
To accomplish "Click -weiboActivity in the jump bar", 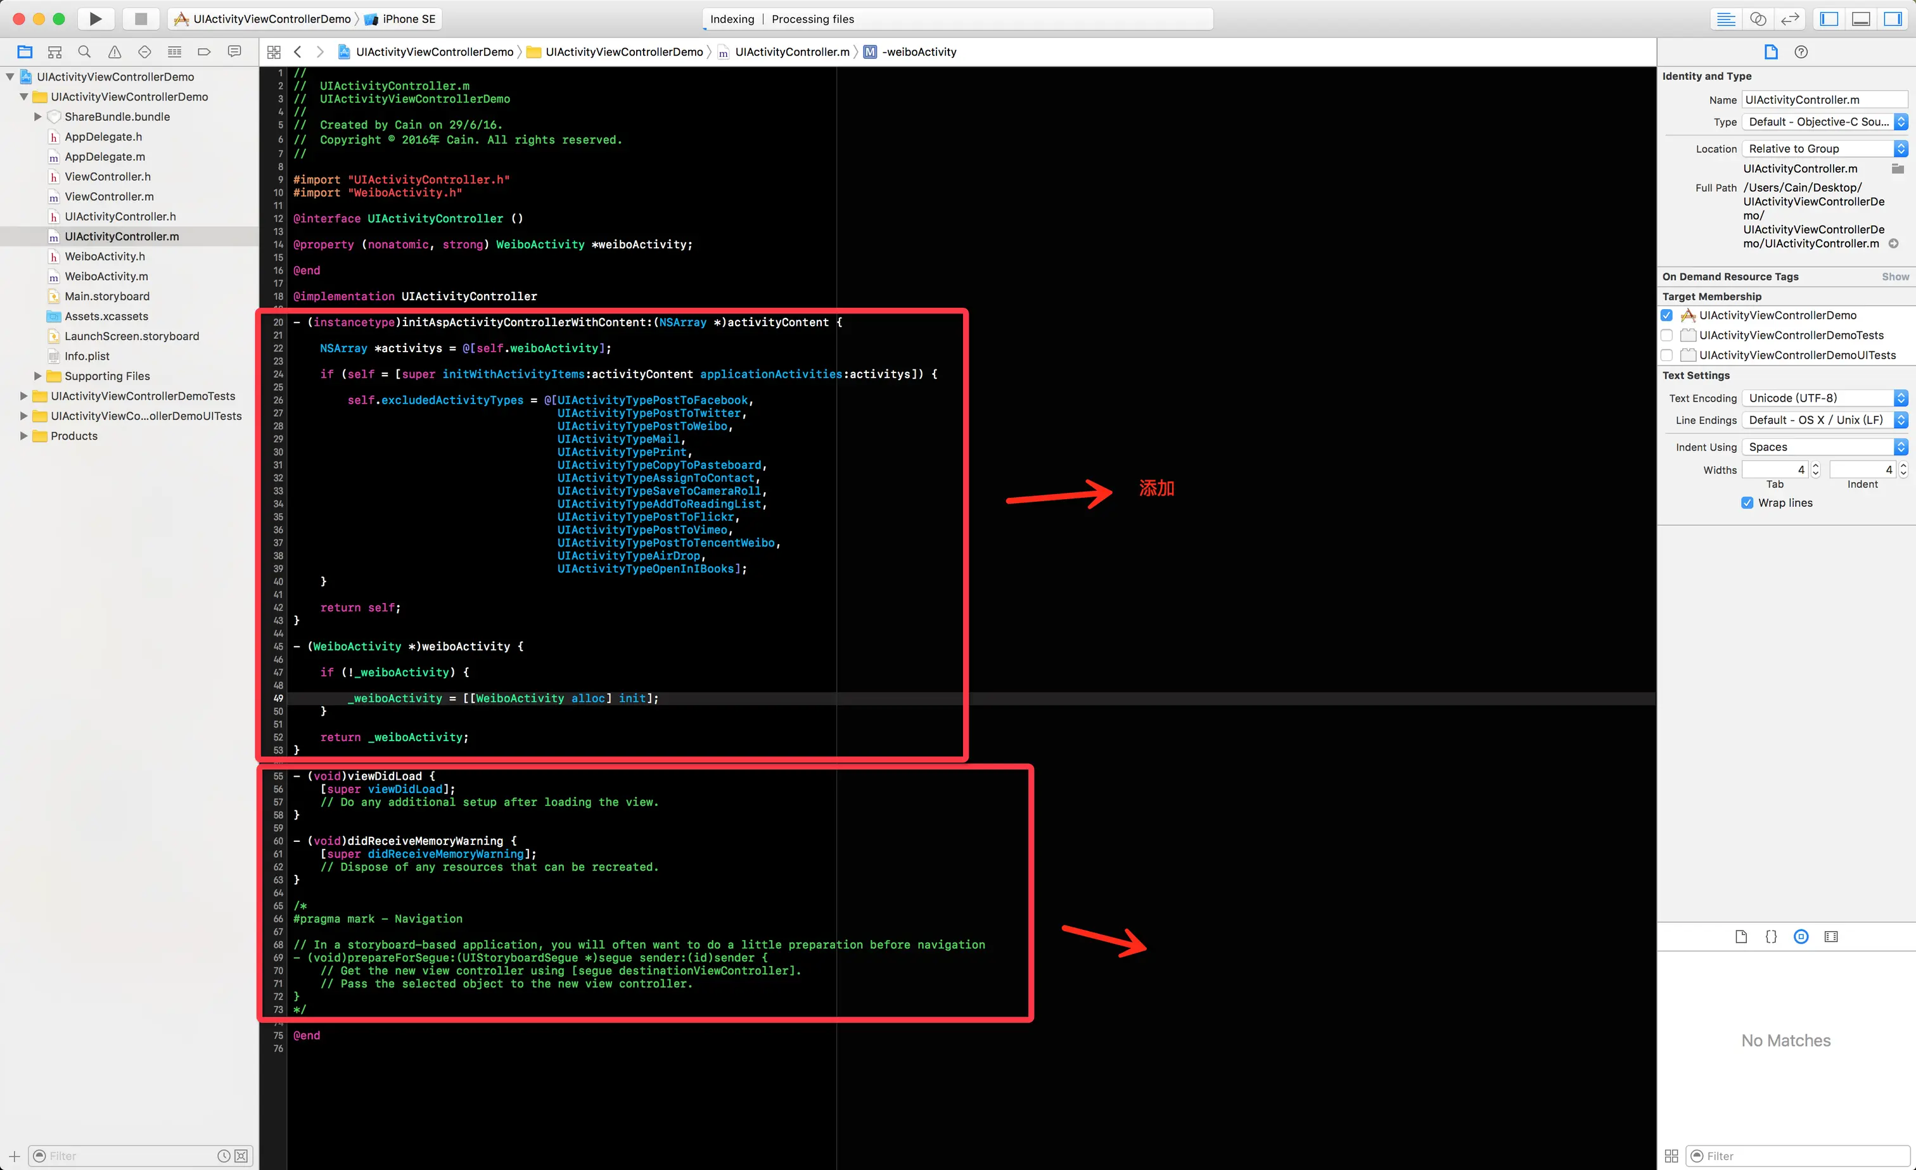I will pos(918,52).
